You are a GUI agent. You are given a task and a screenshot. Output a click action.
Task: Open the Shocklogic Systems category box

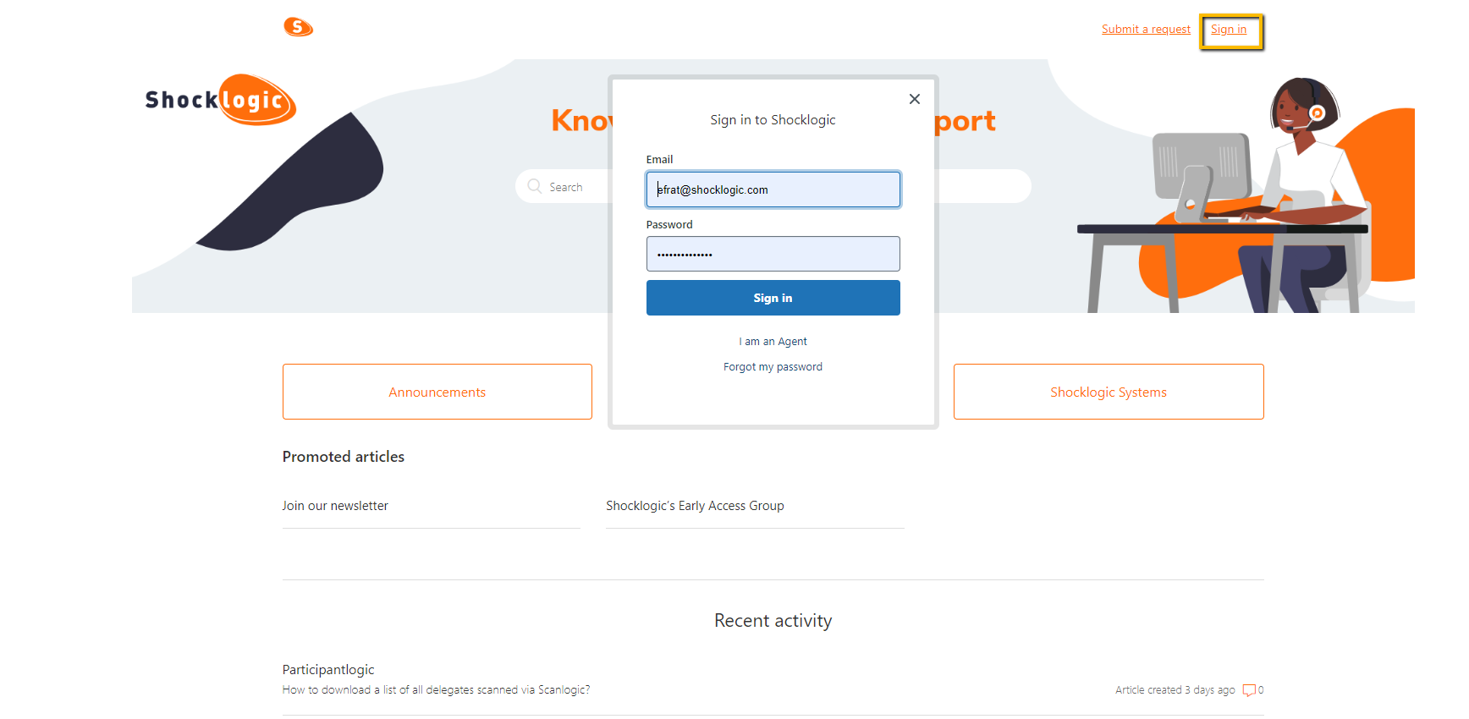(1109, 392)
